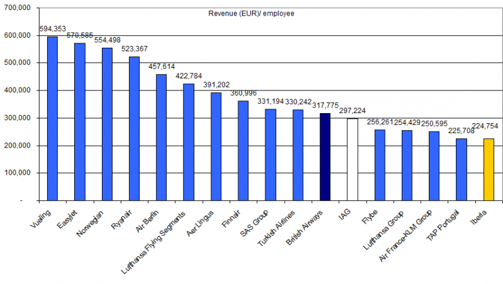Click the 100,000 y-axis label
Screen dimensions: 503x284
click(x=18, y=173)
